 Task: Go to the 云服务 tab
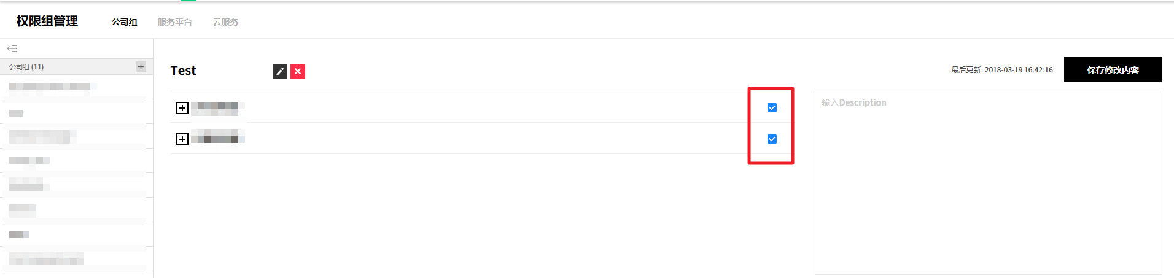tap(225, 22)
